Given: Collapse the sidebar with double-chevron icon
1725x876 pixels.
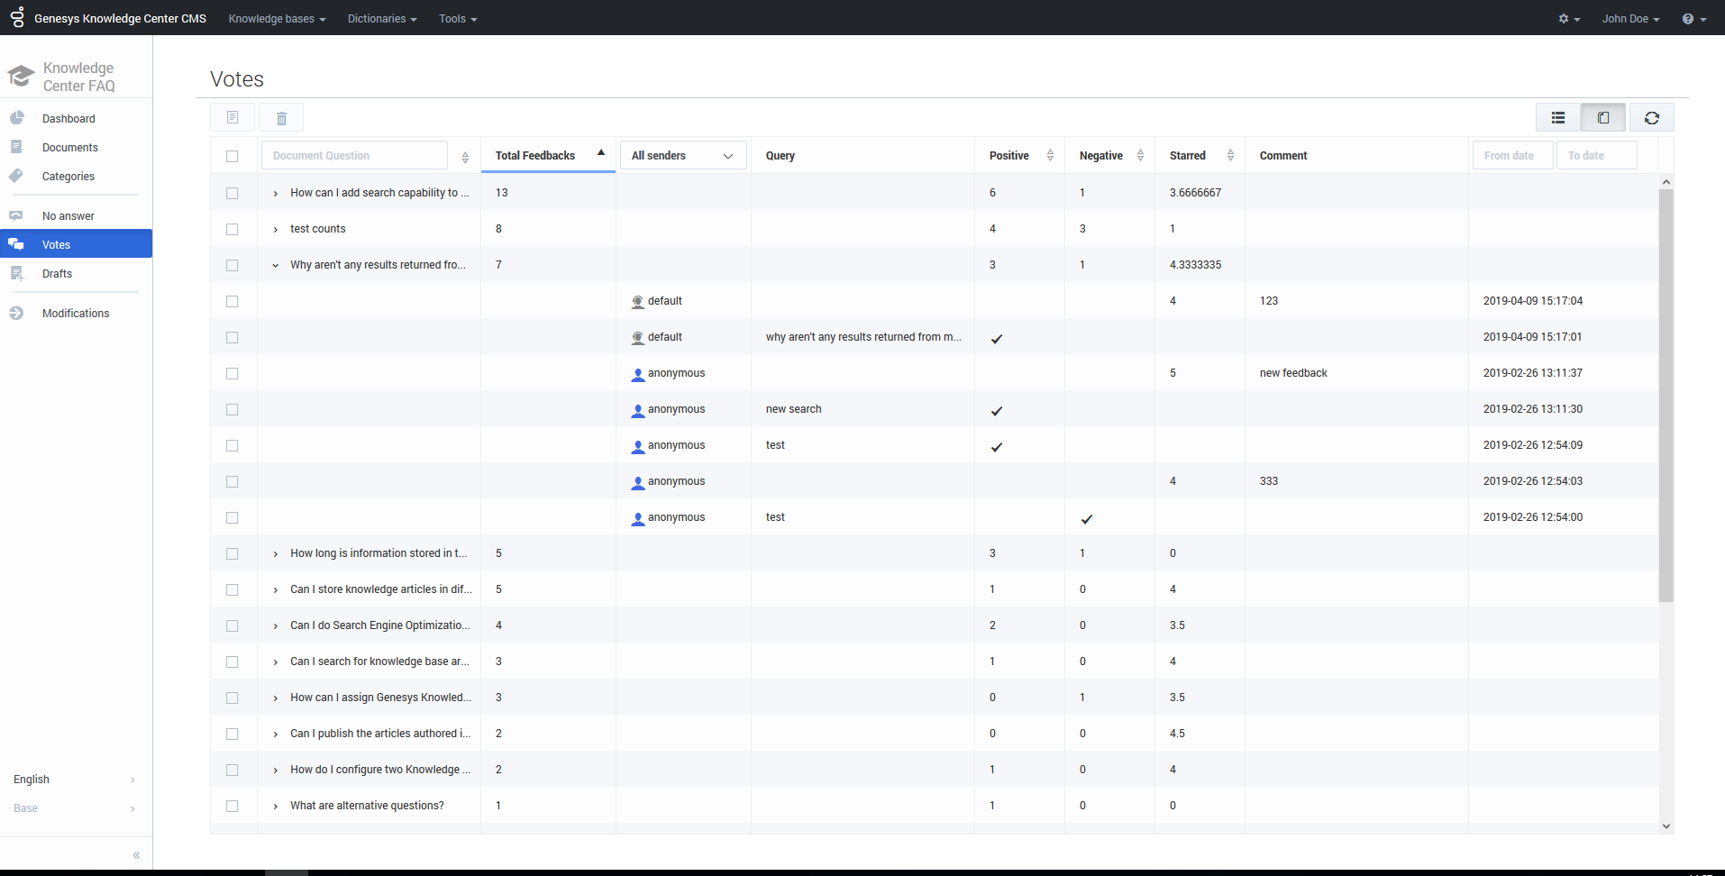Looking at the screenshot, I should tap(136, 854).
